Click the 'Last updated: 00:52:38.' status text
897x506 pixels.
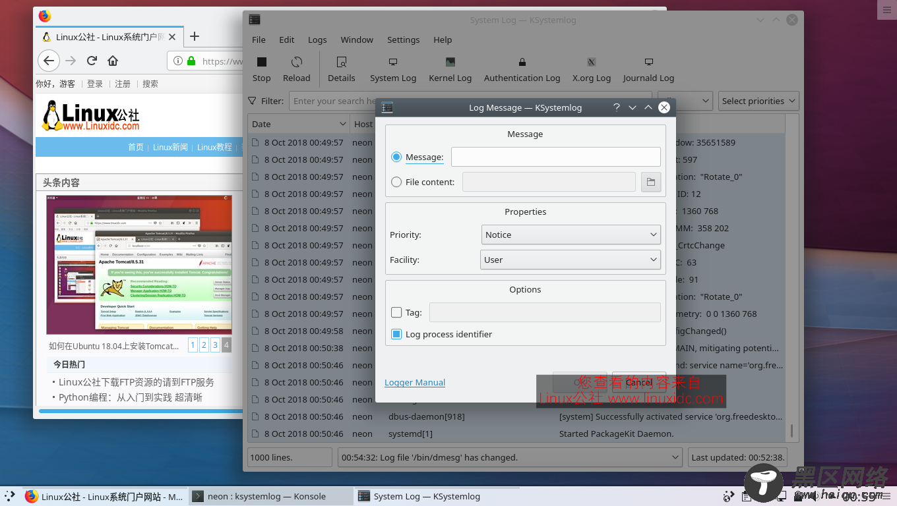(x=739, y=457)
